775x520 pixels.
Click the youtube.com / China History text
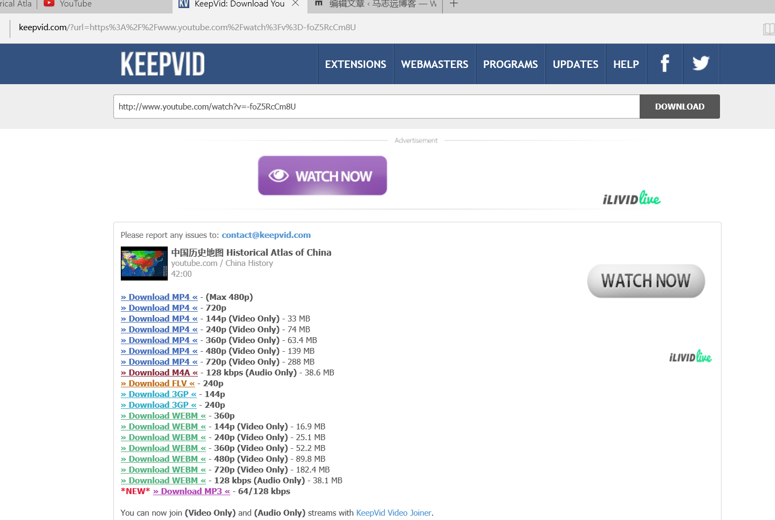tap(222, 263)
